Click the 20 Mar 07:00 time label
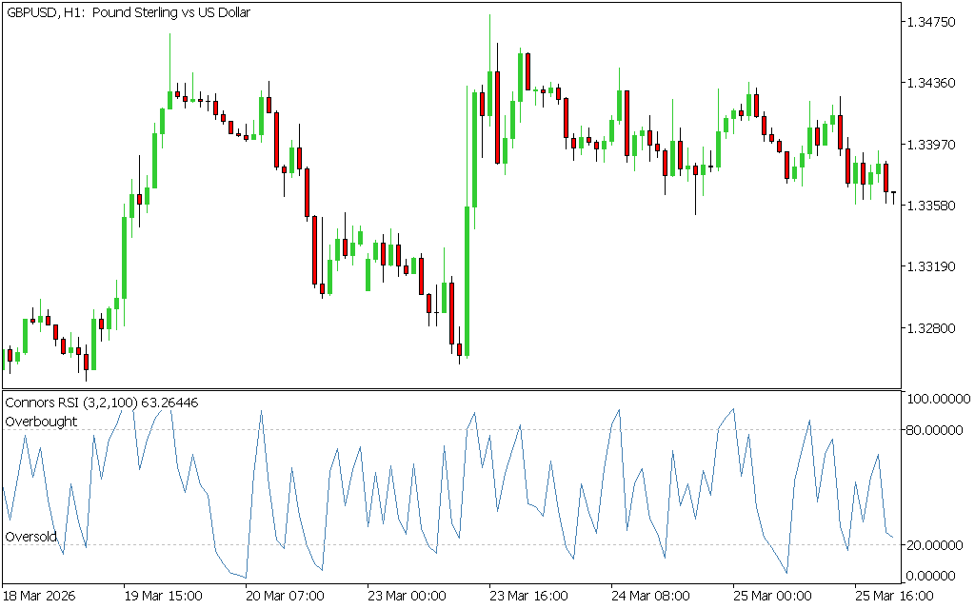Viewport: 975px width, 609px height. pos(285,596)
